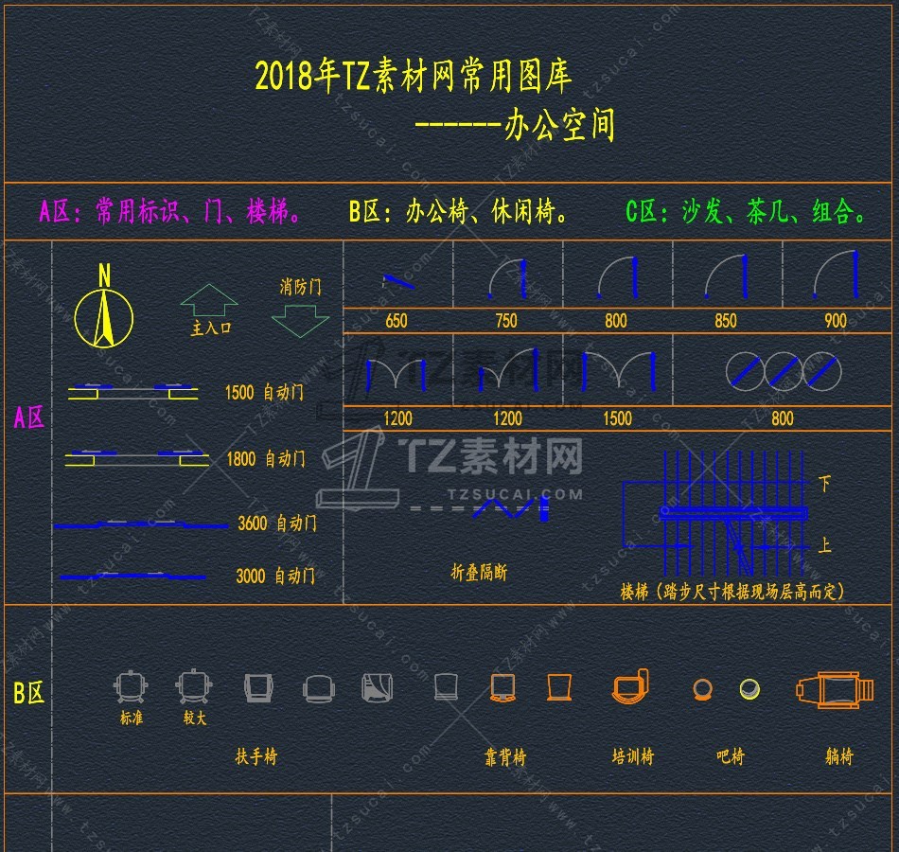The height and width of the screenshot is (852, 899).
Task: Select the orange 培训椅 training chair
Action: 630,685
